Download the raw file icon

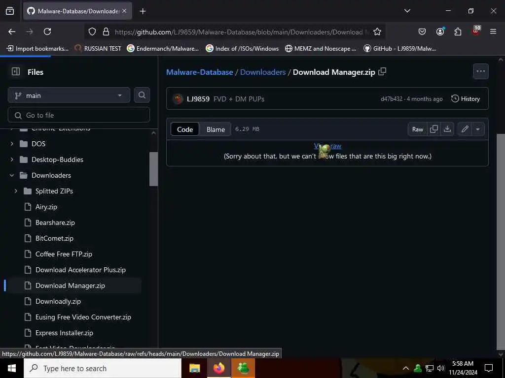tap(447, 129)
